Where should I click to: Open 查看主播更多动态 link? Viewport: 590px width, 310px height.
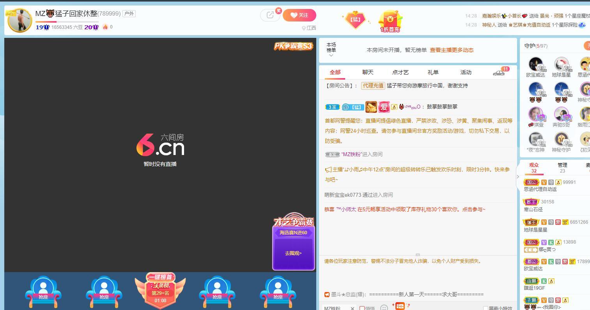(452, 50)
